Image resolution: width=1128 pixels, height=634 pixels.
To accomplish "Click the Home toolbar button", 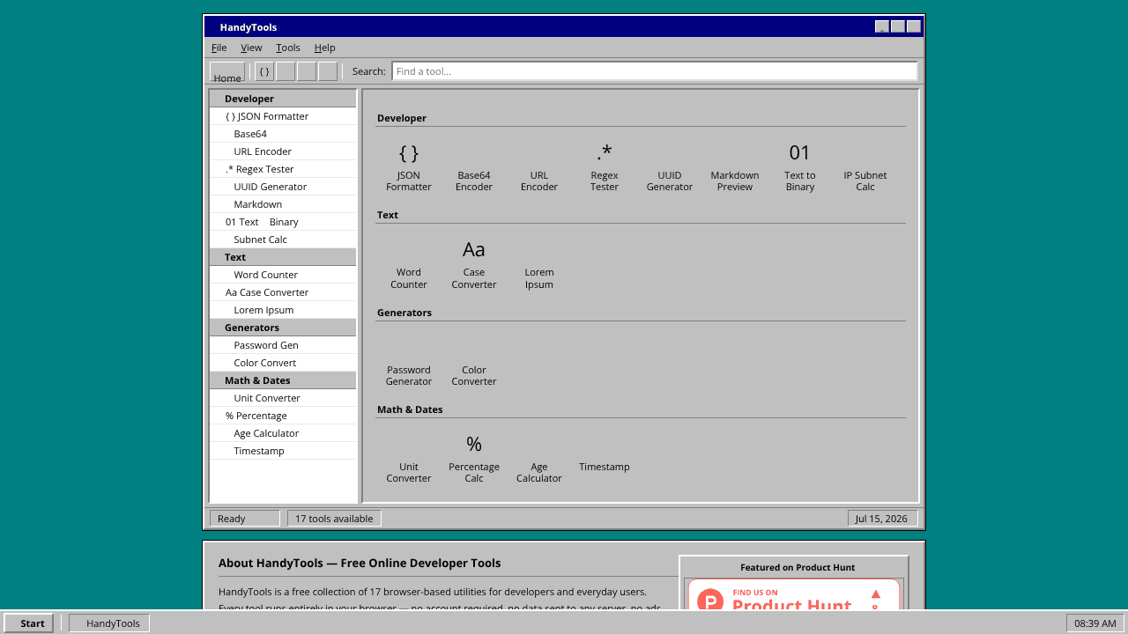I will pyautogui.click(x=227, y=71).
